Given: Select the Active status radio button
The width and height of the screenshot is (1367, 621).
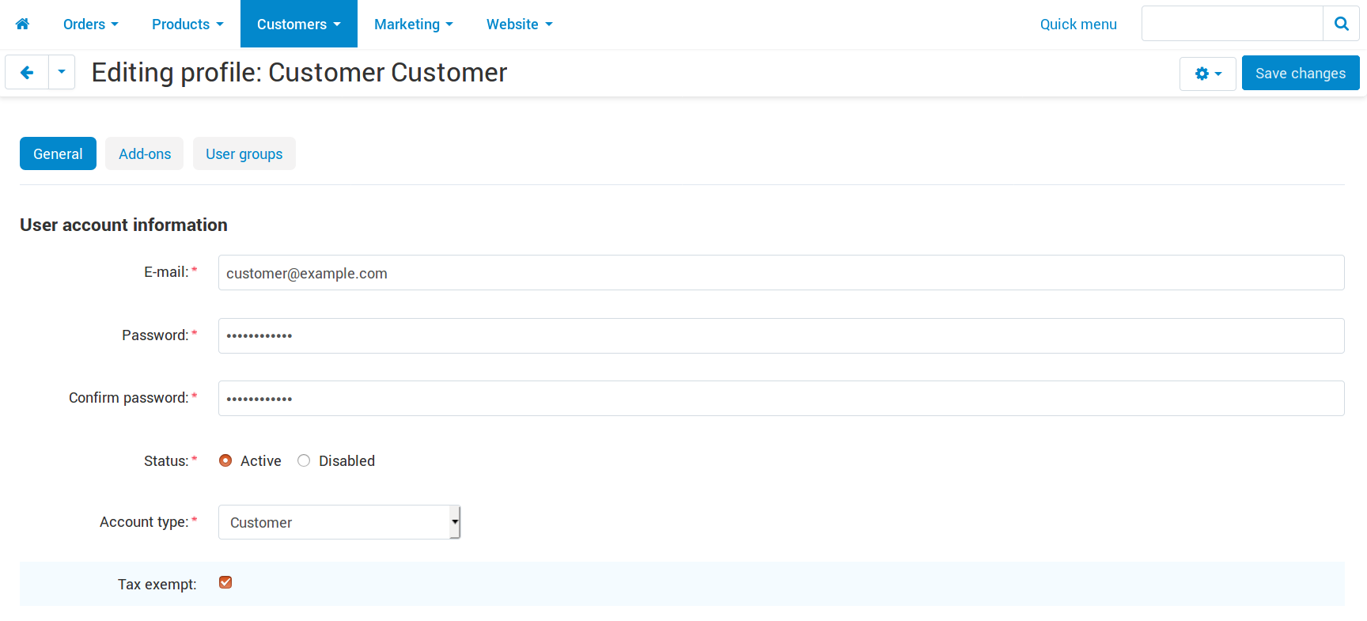Looking at the screenshot, I should 225,460.
